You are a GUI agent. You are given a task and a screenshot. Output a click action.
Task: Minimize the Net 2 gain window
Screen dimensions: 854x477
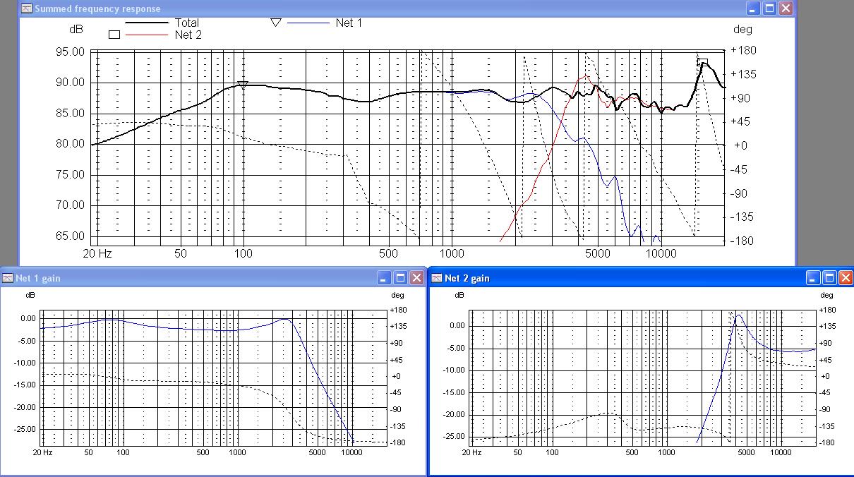pyautogui.click(x=813, y=278)
